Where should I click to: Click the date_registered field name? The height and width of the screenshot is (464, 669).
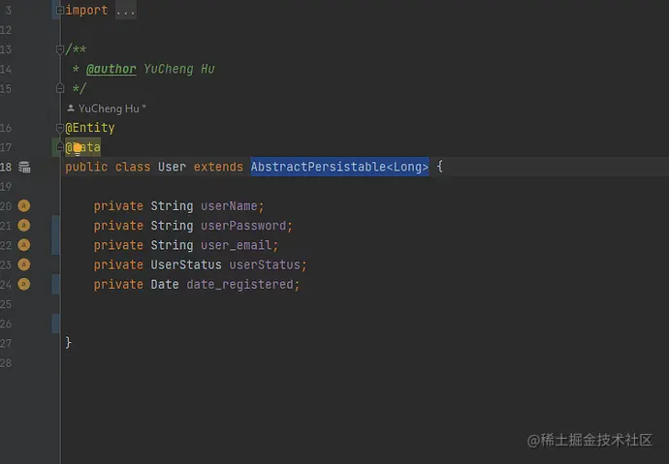pos(239,285)
